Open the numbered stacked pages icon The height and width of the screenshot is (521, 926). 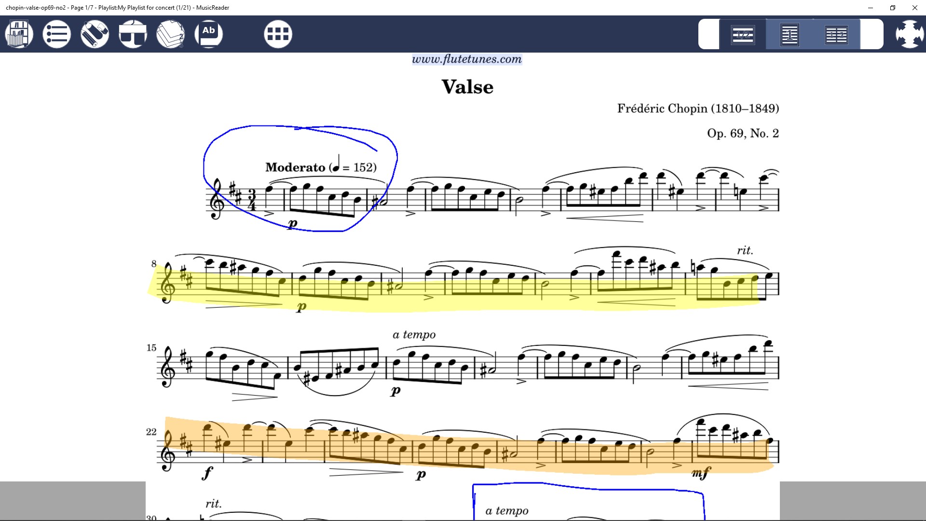[x=171, y=34]
